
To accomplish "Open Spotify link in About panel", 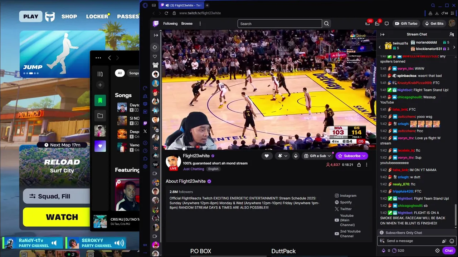I will [343, 202].
